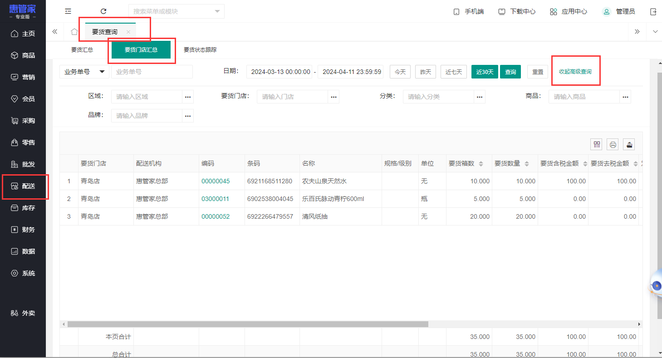662x358 pixels.
Task: Open 配送 module in the sidebar
Action: tap(23, 186)
